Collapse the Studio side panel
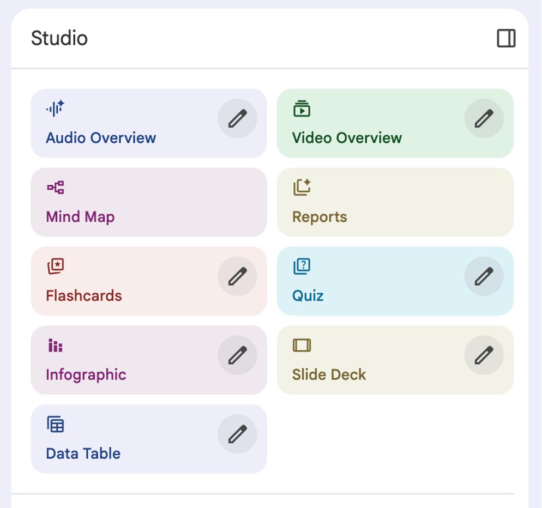This screenshot has width=542, height=508. click(506, 39)
